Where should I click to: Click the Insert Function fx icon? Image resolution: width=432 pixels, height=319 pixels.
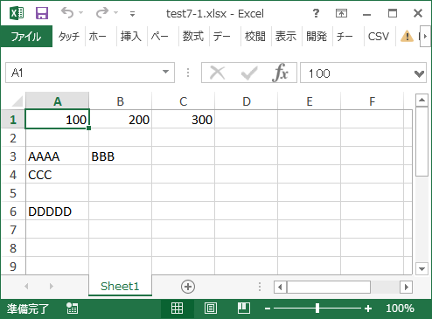pos(280,73)
